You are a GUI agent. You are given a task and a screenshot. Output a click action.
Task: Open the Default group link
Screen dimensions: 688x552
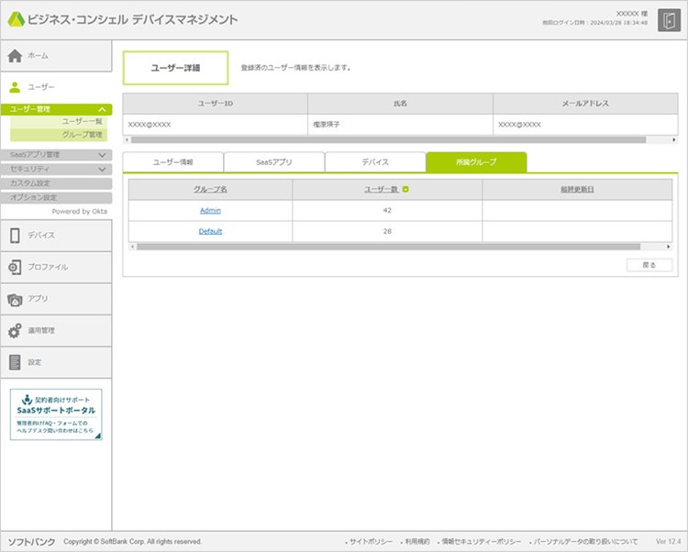click(210, 231)
